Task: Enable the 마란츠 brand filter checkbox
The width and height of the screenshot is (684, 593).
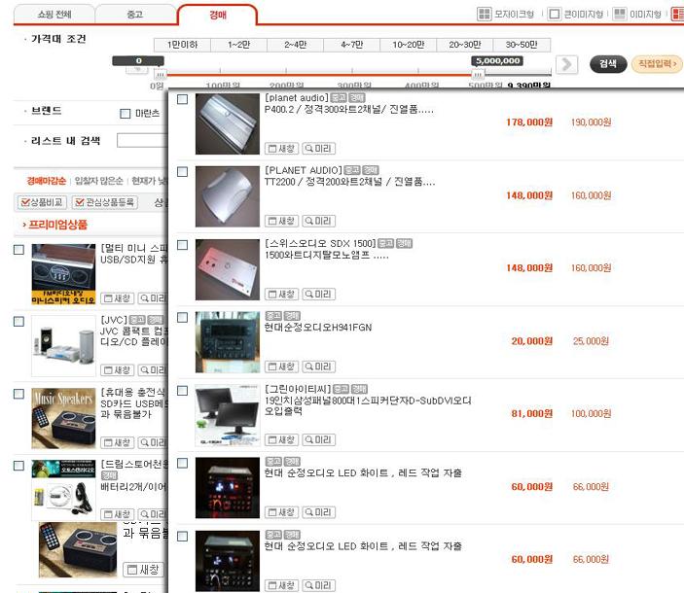Action: [125, 114]
